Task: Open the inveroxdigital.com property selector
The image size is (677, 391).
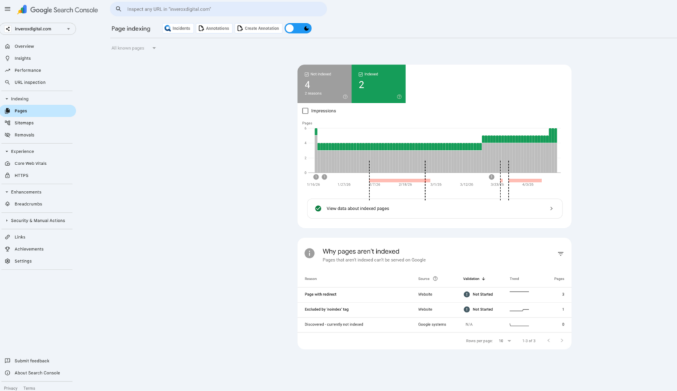Action: click(38, 29)
